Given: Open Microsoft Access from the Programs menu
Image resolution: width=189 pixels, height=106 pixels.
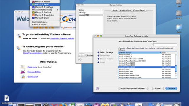Looking at the screenshot, I should pyautogui.click(x=45, y=2).
